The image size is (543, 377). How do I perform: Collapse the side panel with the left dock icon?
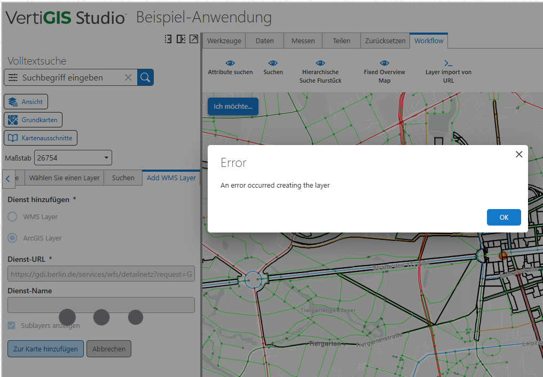(x=168, y=39)
